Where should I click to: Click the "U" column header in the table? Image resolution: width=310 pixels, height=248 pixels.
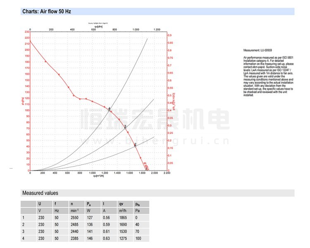point(40,204)
